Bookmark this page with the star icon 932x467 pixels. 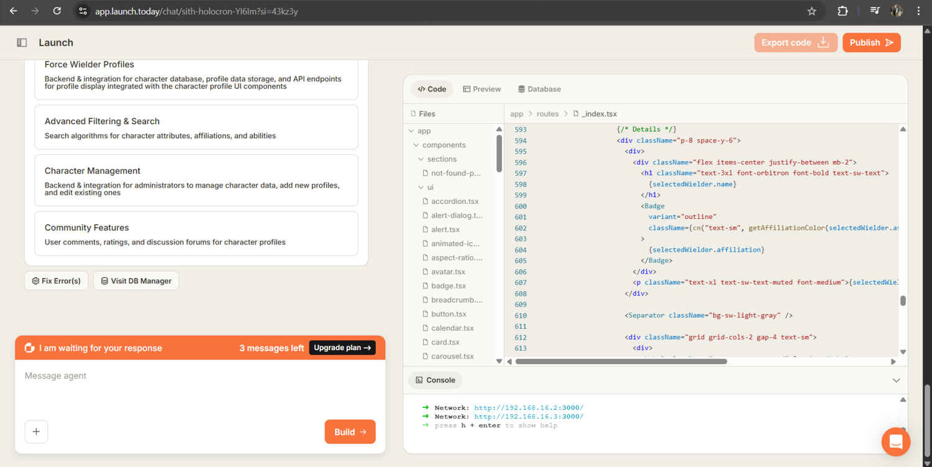pos(811,11)
